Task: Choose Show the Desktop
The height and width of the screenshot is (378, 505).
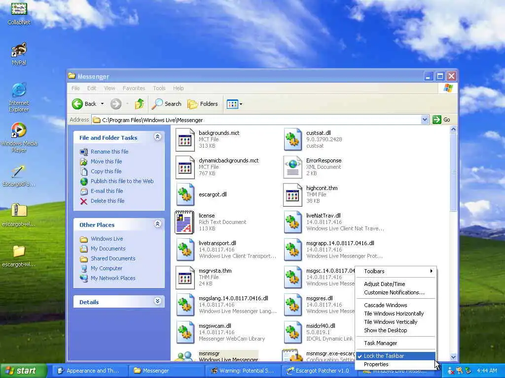Action: coord(396,330)
